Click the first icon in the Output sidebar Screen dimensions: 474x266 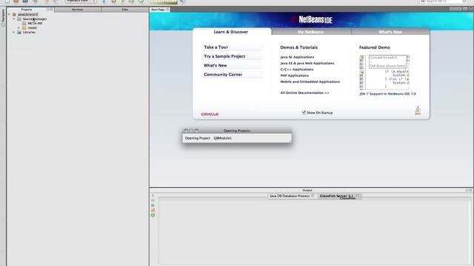point(153,195)
